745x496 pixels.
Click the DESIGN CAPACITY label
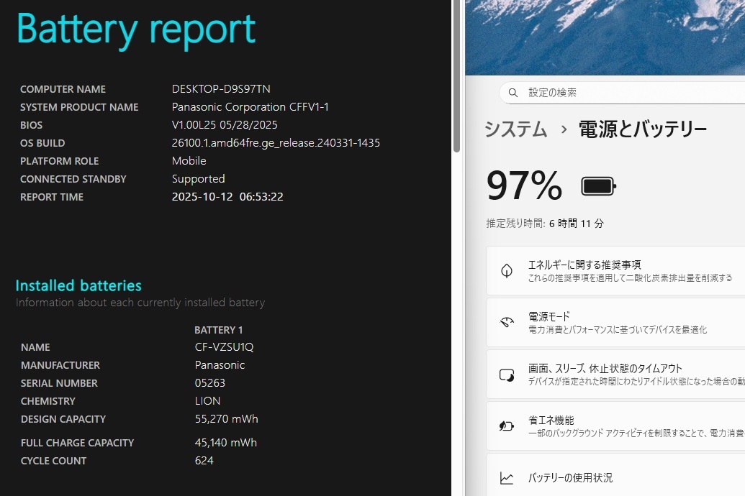pos(63,419)
